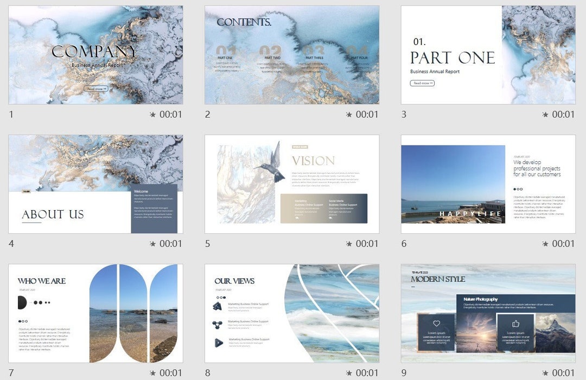Click the transition star icon under slide 1
Screen dimensions: 586x380
click(x=152, y=115)
